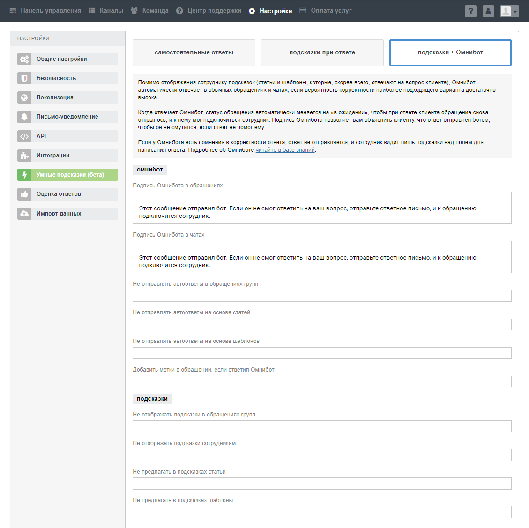This screenshot has height=528, width=529.
Task: Open Безопасность settings in the sidebar
Action: (x=68, y=78)
